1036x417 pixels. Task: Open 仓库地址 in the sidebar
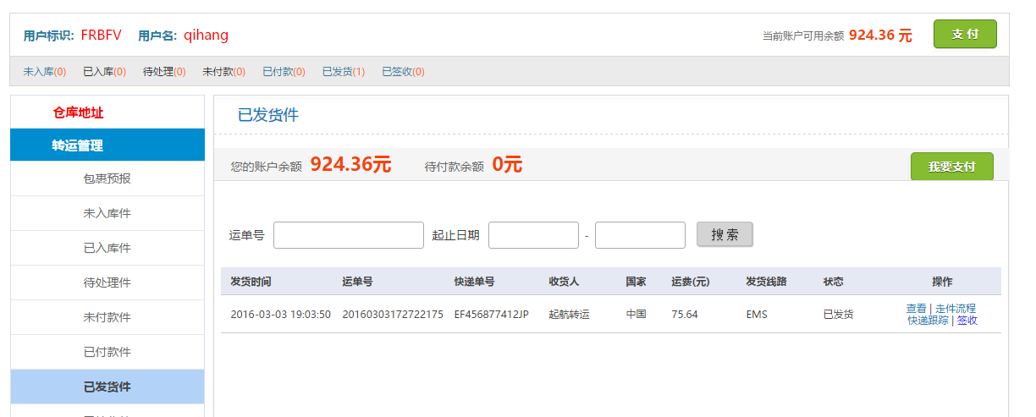[78, 112]
